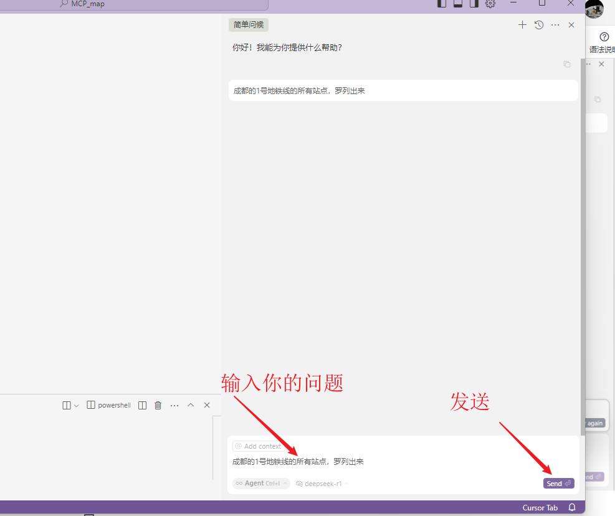Screen dimensions: 615x516
Task: Open terminal panel more actions ellipsis
Action: tap(174, 405)
